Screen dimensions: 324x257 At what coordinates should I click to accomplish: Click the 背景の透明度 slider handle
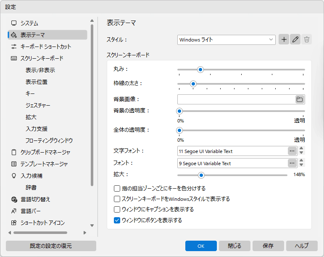pos(179,111)
